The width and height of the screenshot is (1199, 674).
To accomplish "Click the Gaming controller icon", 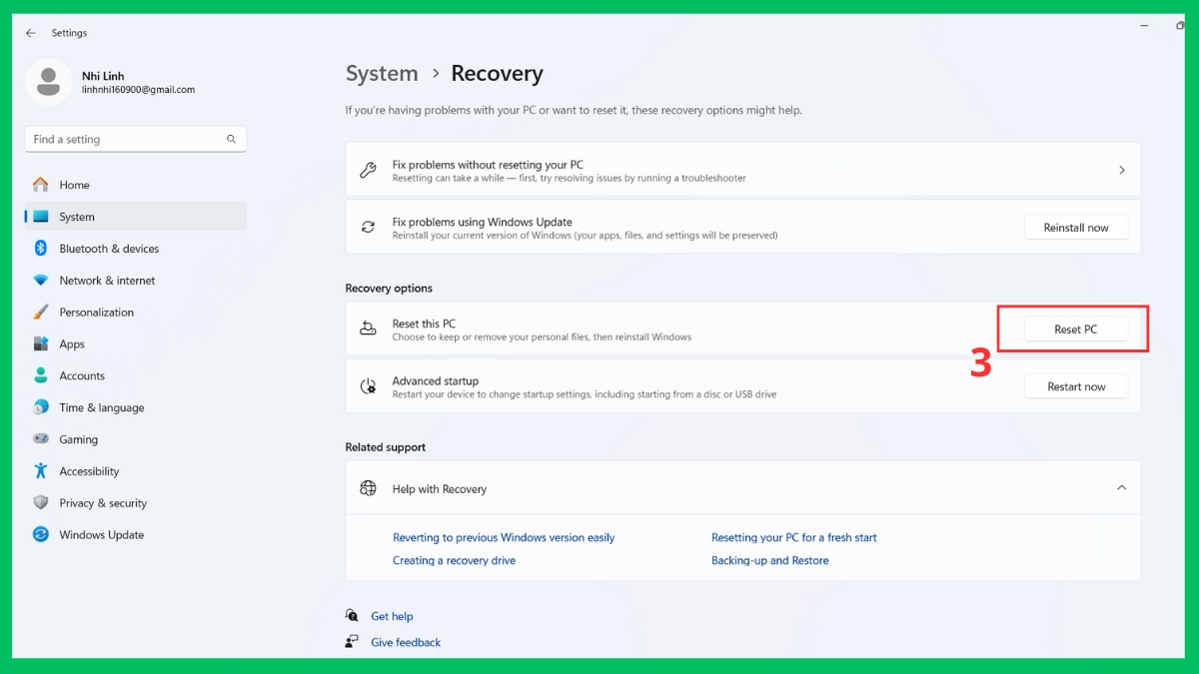I will [41, 439].
